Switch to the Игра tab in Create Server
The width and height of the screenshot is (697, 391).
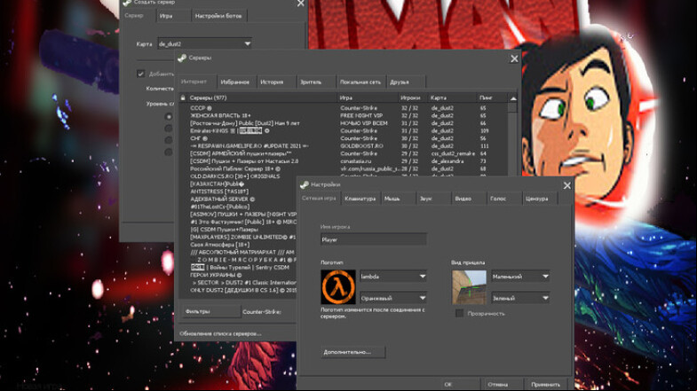pyautogui.click(x=173, y=16)
